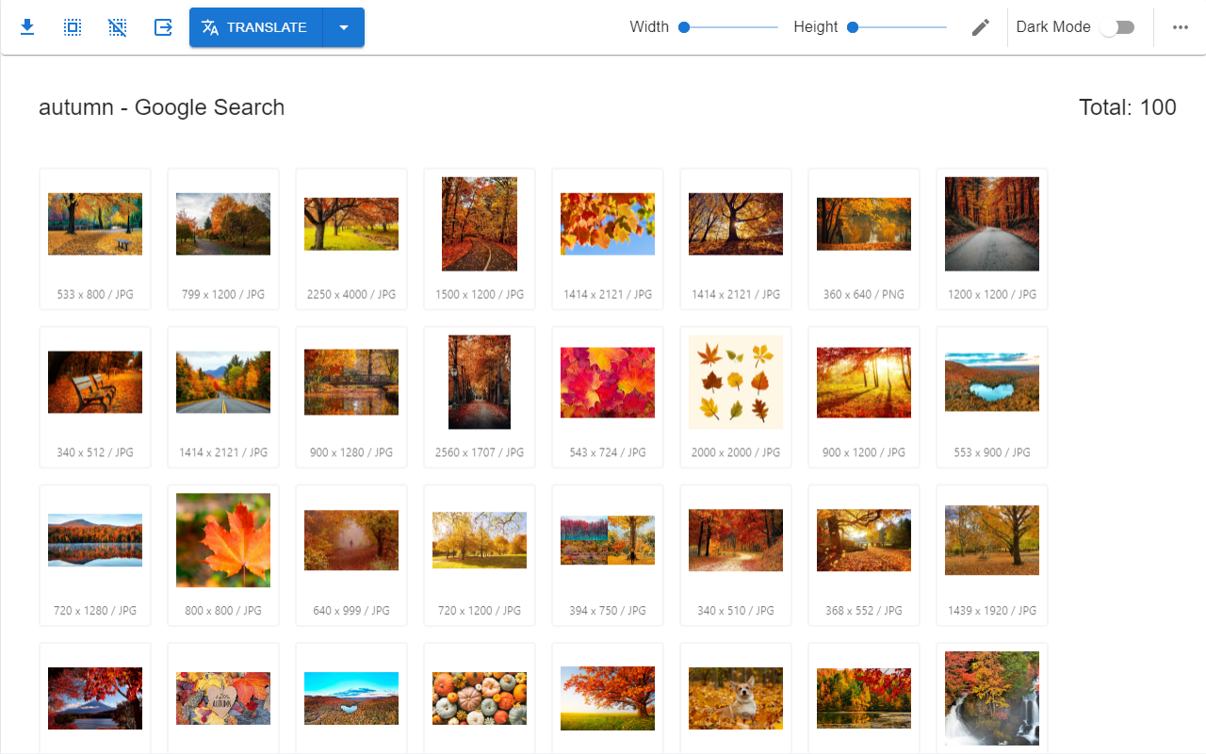This screenshot has width=1206, height=754.
Task: Click the pencil edit icon
Action: (x=981, y=27)
